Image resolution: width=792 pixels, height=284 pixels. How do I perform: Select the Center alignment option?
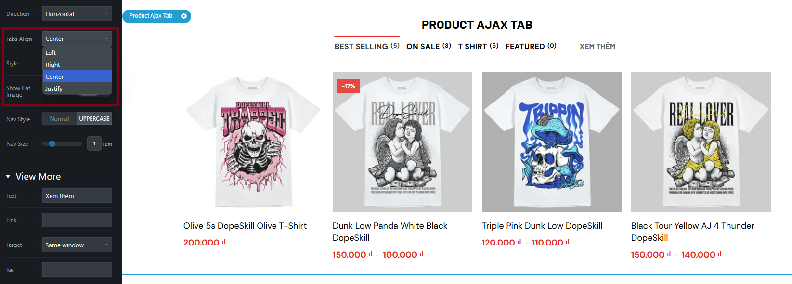(77, 77)
